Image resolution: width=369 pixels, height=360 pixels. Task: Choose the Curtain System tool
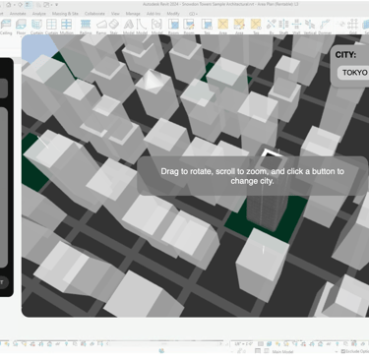pos(36,27)
